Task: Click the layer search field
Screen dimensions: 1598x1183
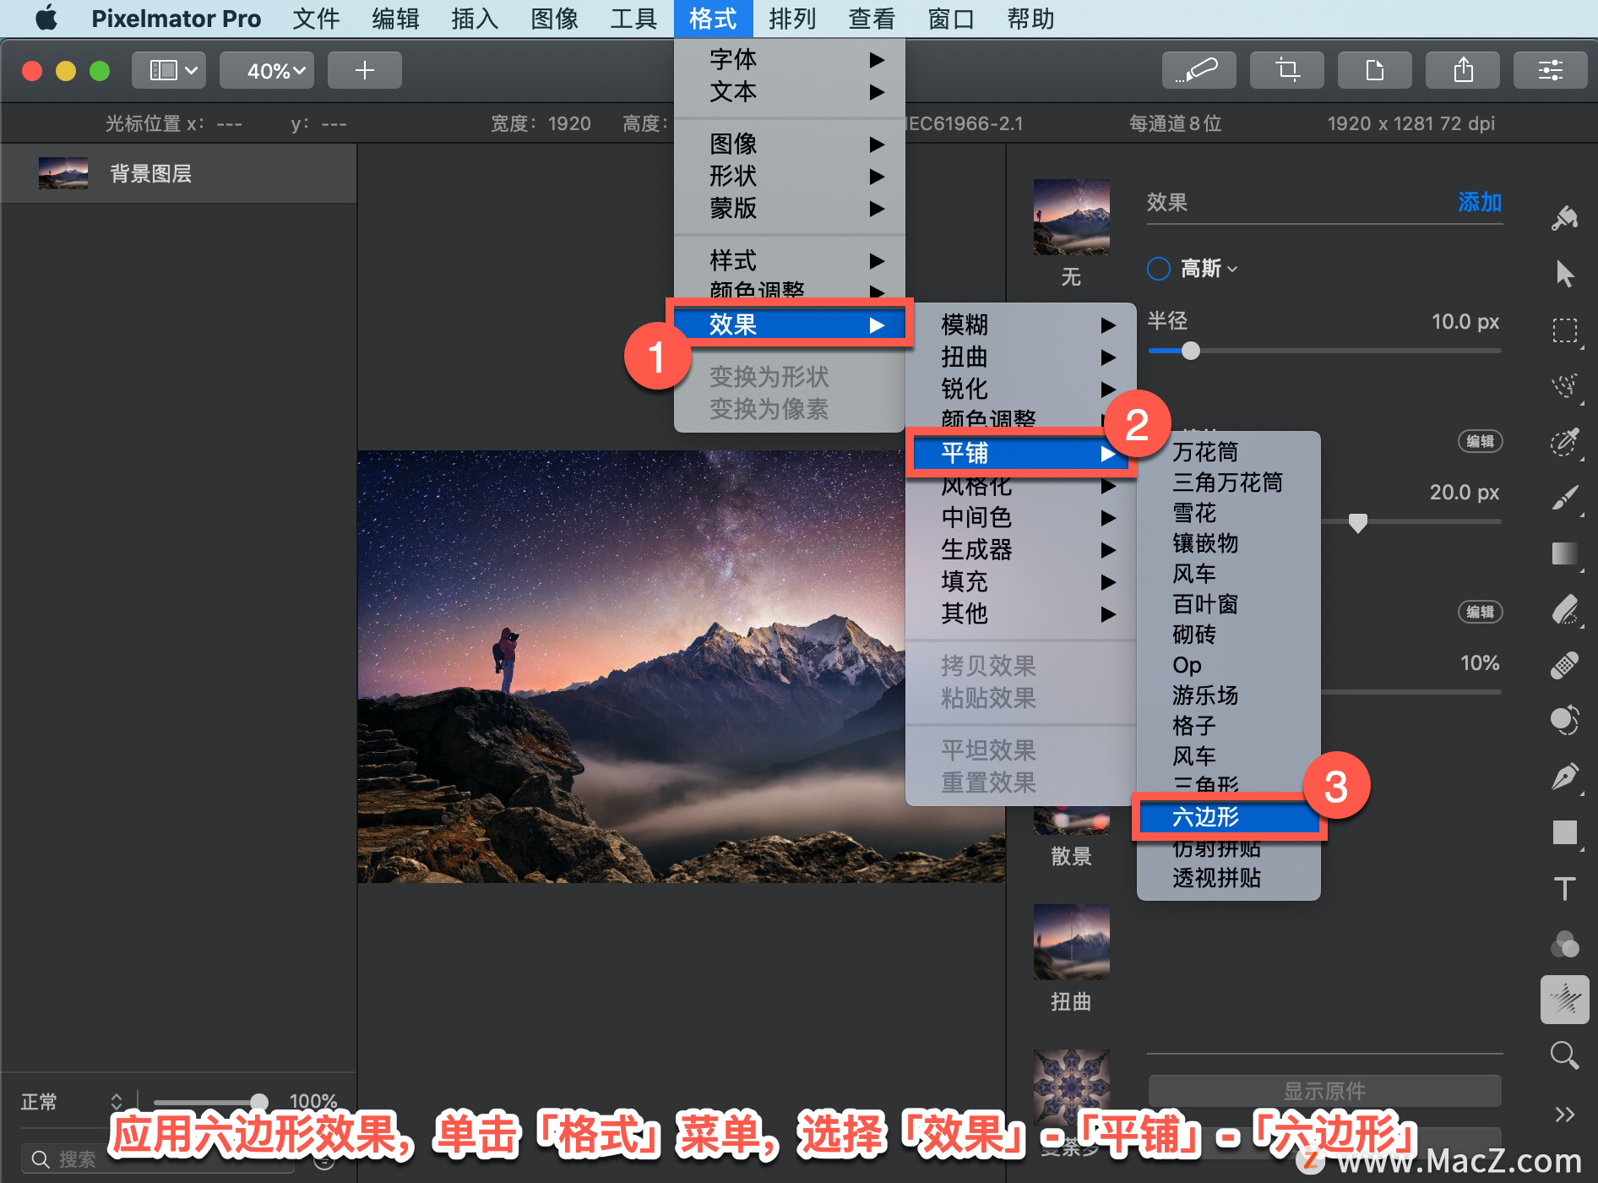Action: (158, 1158)
